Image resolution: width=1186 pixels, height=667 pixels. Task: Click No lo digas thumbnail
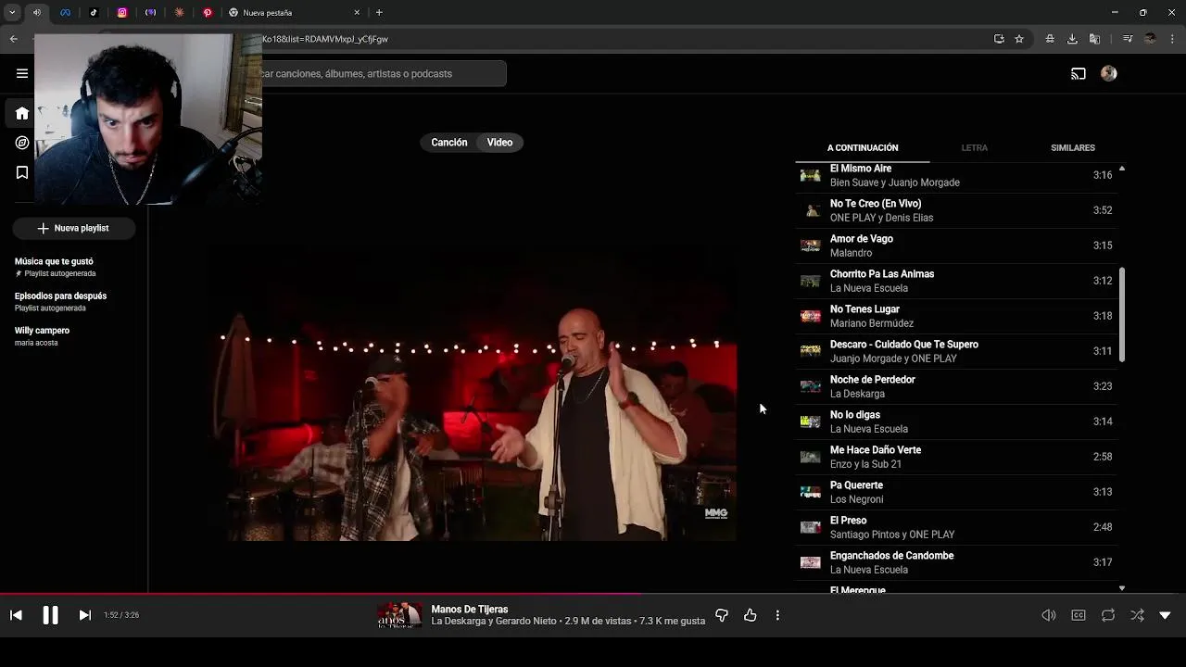811,422
